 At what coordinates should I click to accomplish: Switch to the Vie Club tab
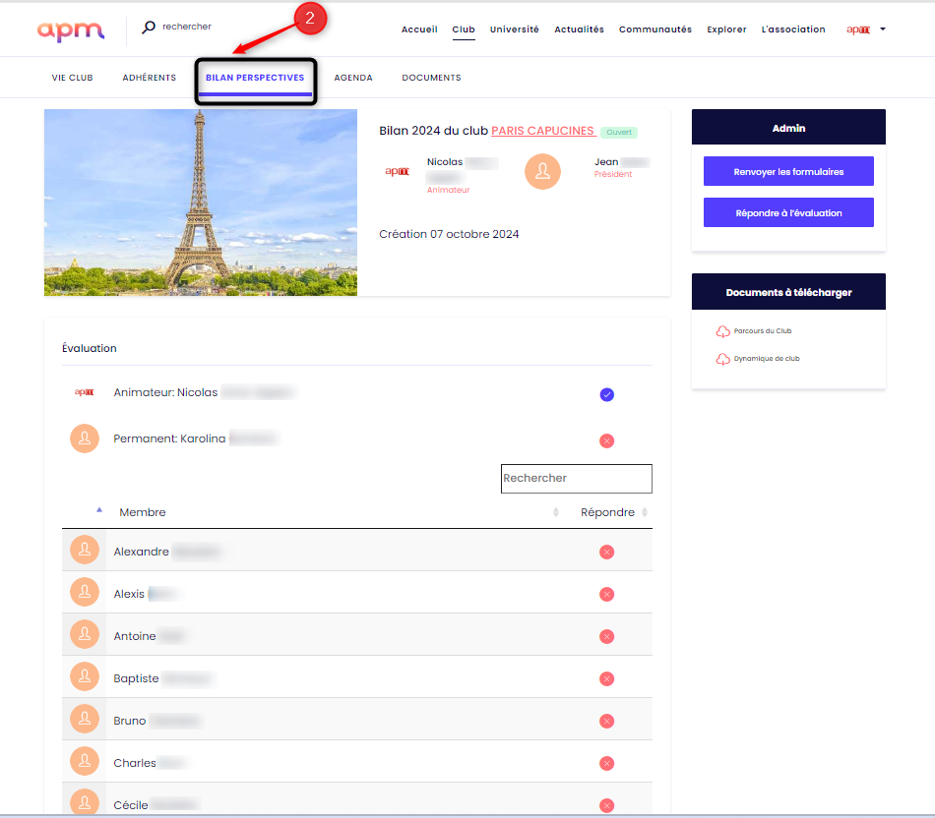click(72, 78)
